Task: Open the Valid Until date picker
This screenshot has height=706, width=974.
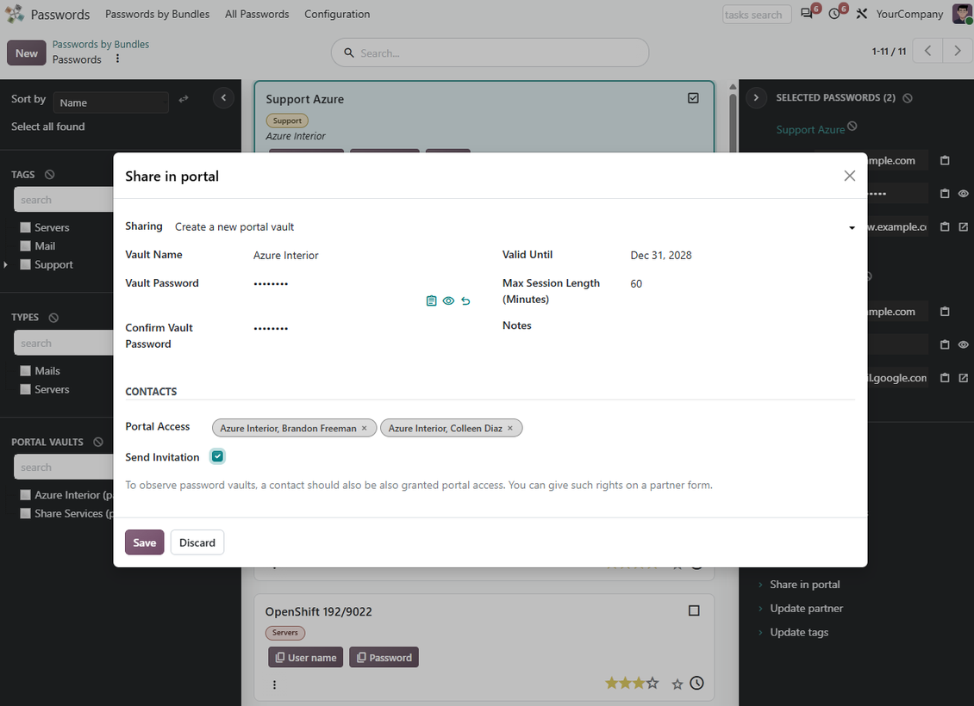Action: click(741, 255)
